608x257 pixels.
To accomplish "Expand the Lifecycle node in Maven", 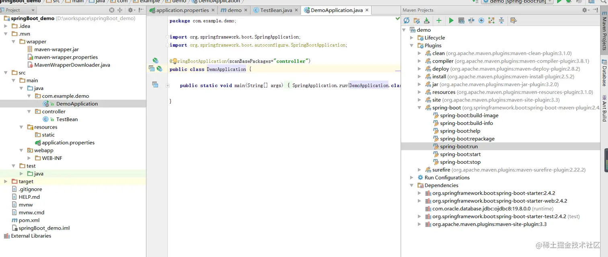I will (412, 38).
